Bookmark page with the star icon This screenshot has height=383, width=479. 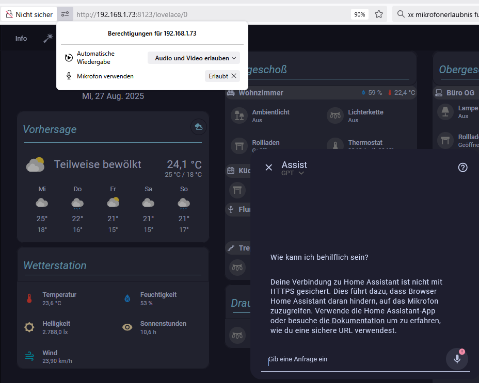[x=379, y=14]
